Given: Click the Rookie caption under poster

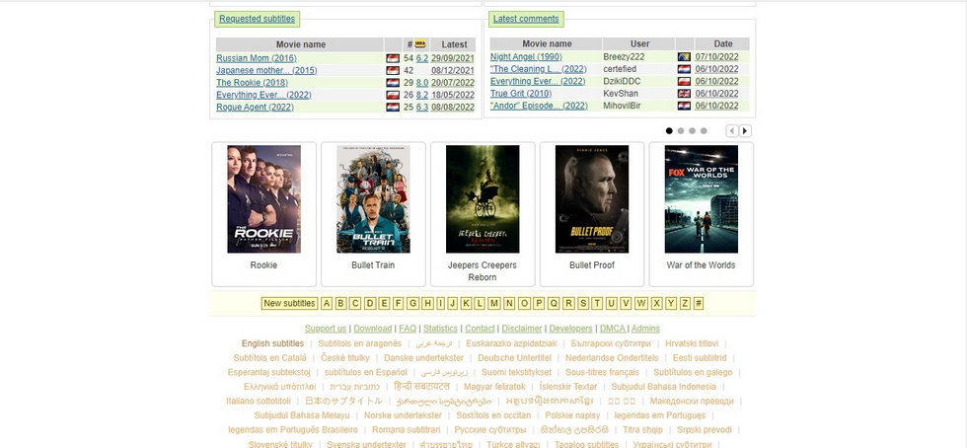Looking at the screenshot, I should 264,265.
